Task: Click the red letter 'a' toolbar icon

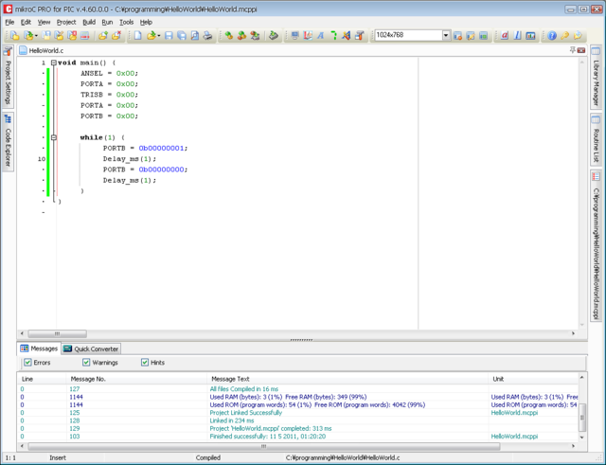Action: (505, 36)
